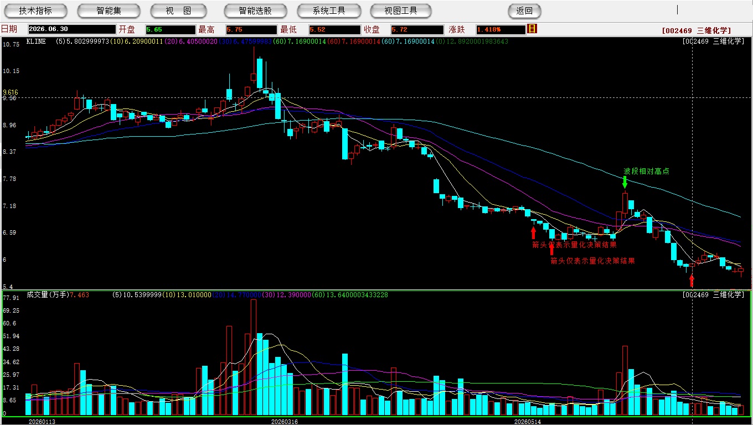Open the 智能选股 menu button
Viewport: 753px width, 425px height.
click(255, 11)
